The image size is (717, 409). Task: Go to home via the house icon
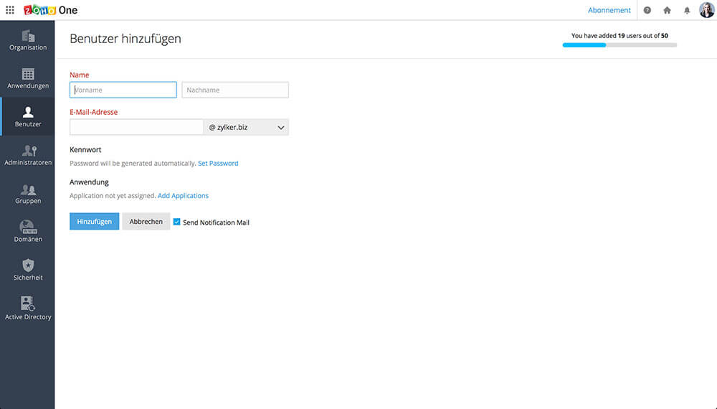pyautogui.click(x=667, y=10)
